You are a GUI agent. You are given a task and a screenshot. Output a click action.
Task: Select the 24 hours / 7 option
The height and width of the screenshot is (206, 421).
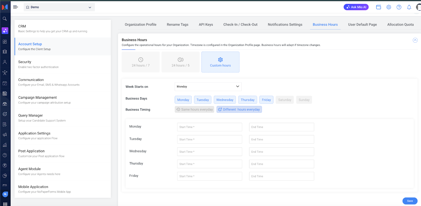[x=141, y=62]
